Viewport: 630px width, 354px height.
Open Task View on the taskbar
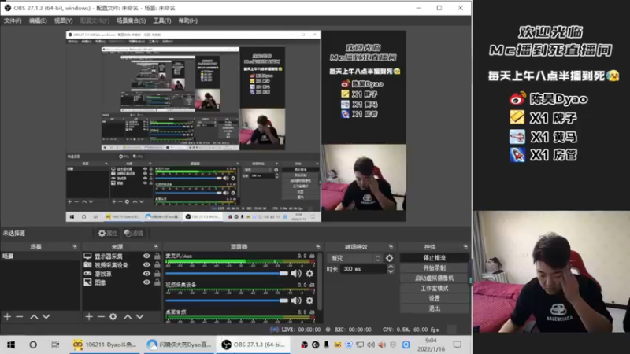pos(55,345)
